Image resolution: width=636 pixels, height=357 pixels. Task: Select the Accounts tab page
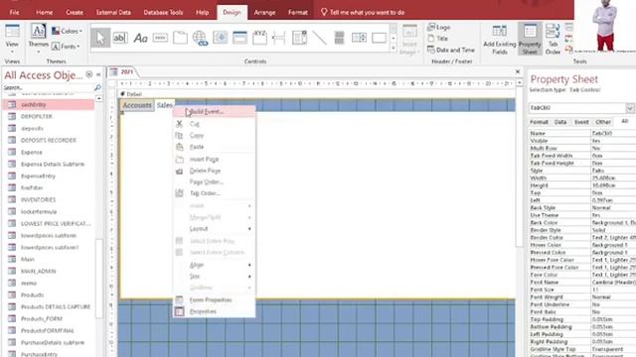[x=137, y=105]
